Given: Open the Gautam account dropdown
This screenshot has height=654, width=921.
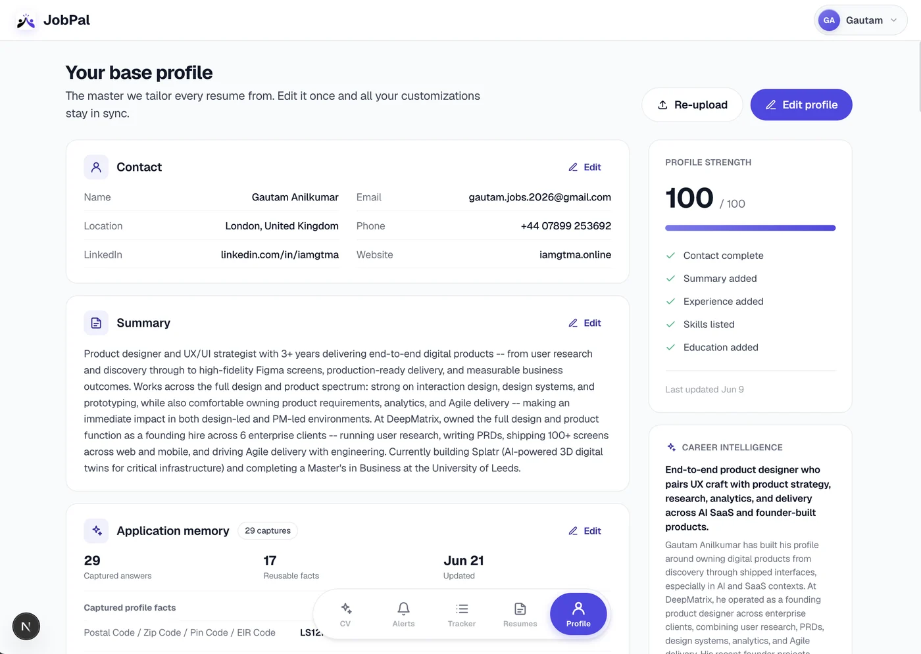Looking at the screenshot, I should click(x=860, y=20).
